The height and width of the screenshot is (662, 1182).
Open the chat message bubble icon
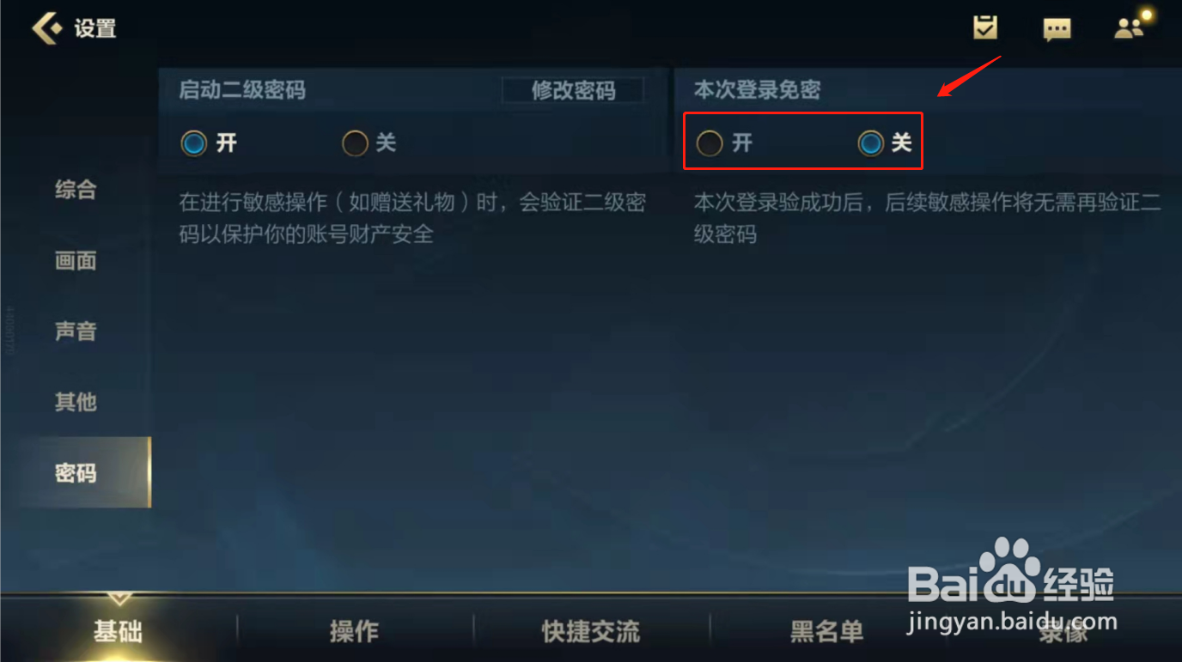(x=1057, y=29)
